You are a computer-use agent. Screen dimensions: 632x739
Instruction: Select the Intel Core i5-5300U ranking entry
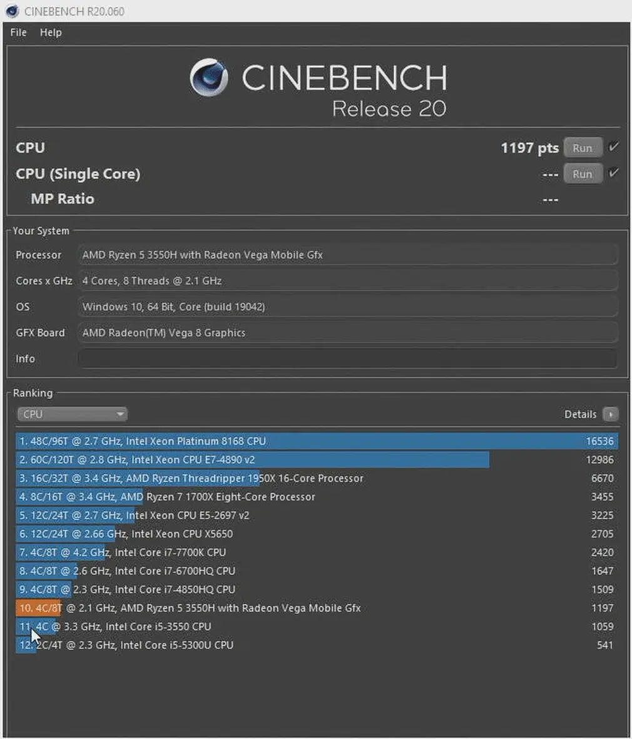point(317,645)
